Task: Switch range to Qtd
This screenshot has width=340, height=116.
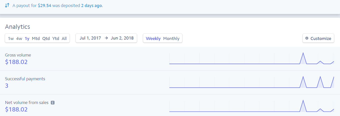Action: (x=46, y=38)
